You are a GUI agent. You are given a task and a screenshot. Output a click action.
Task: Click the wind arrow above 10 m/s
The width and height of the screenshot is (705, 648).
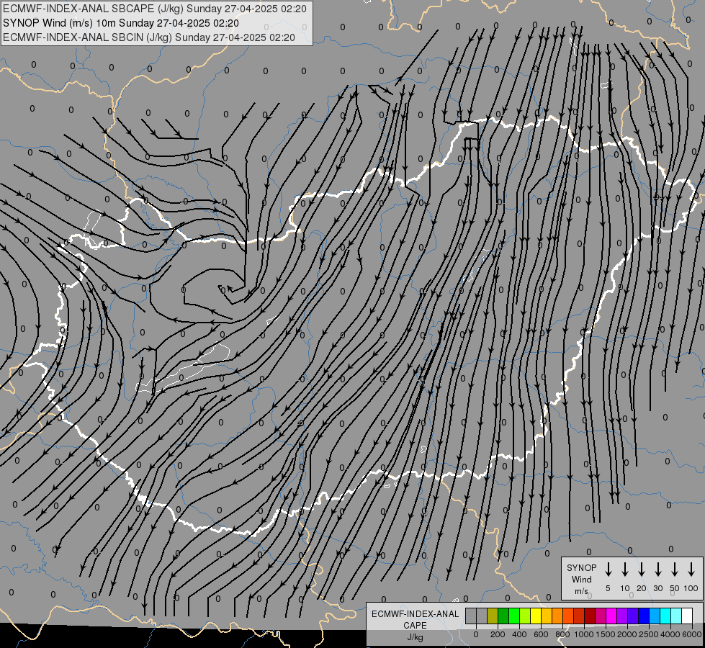tap(625, 570)
